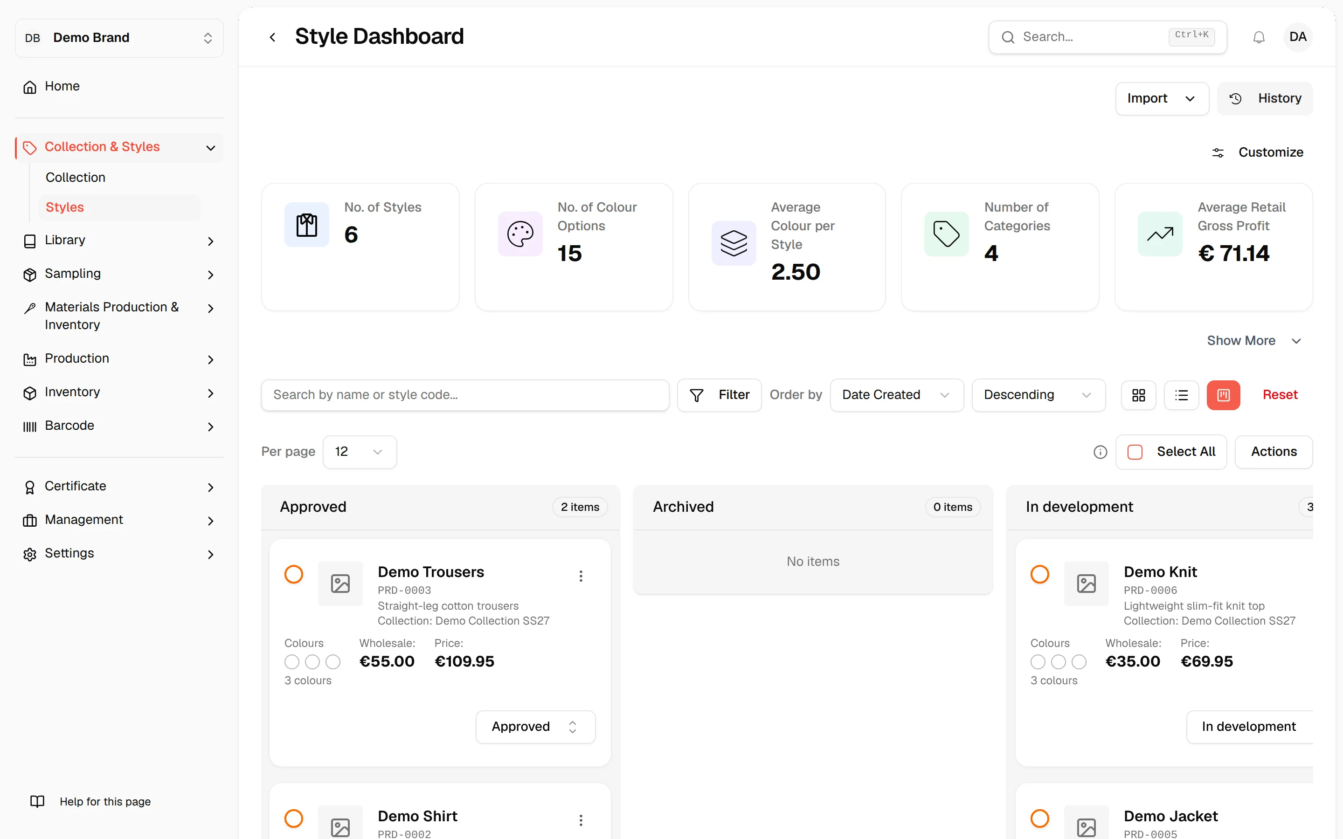Open the three-dot menu for Demo Trousers

pos(581,576)
